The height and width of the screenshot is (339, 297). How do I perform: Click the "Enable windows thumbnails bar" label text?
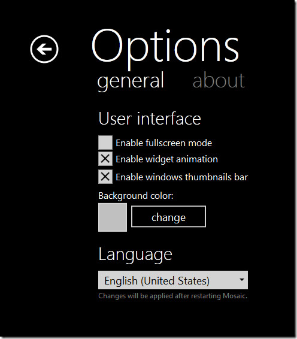(182, 177)
